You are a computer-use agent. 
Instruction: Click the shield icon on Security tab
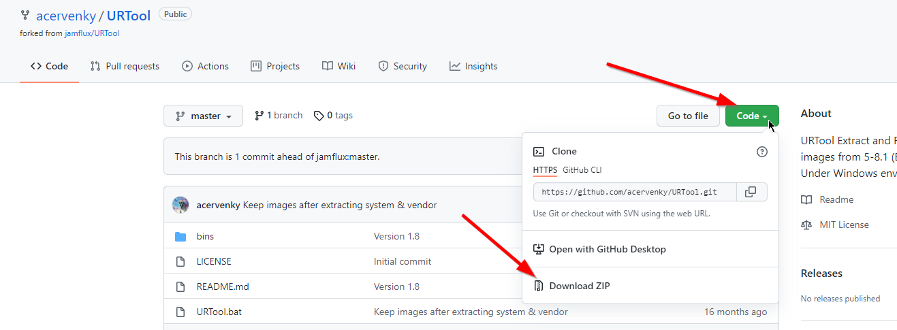tap(383, 66)
